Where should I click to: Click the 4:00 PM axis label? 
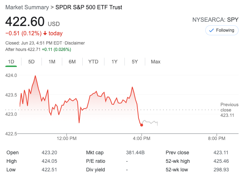(x=142, y=138)
